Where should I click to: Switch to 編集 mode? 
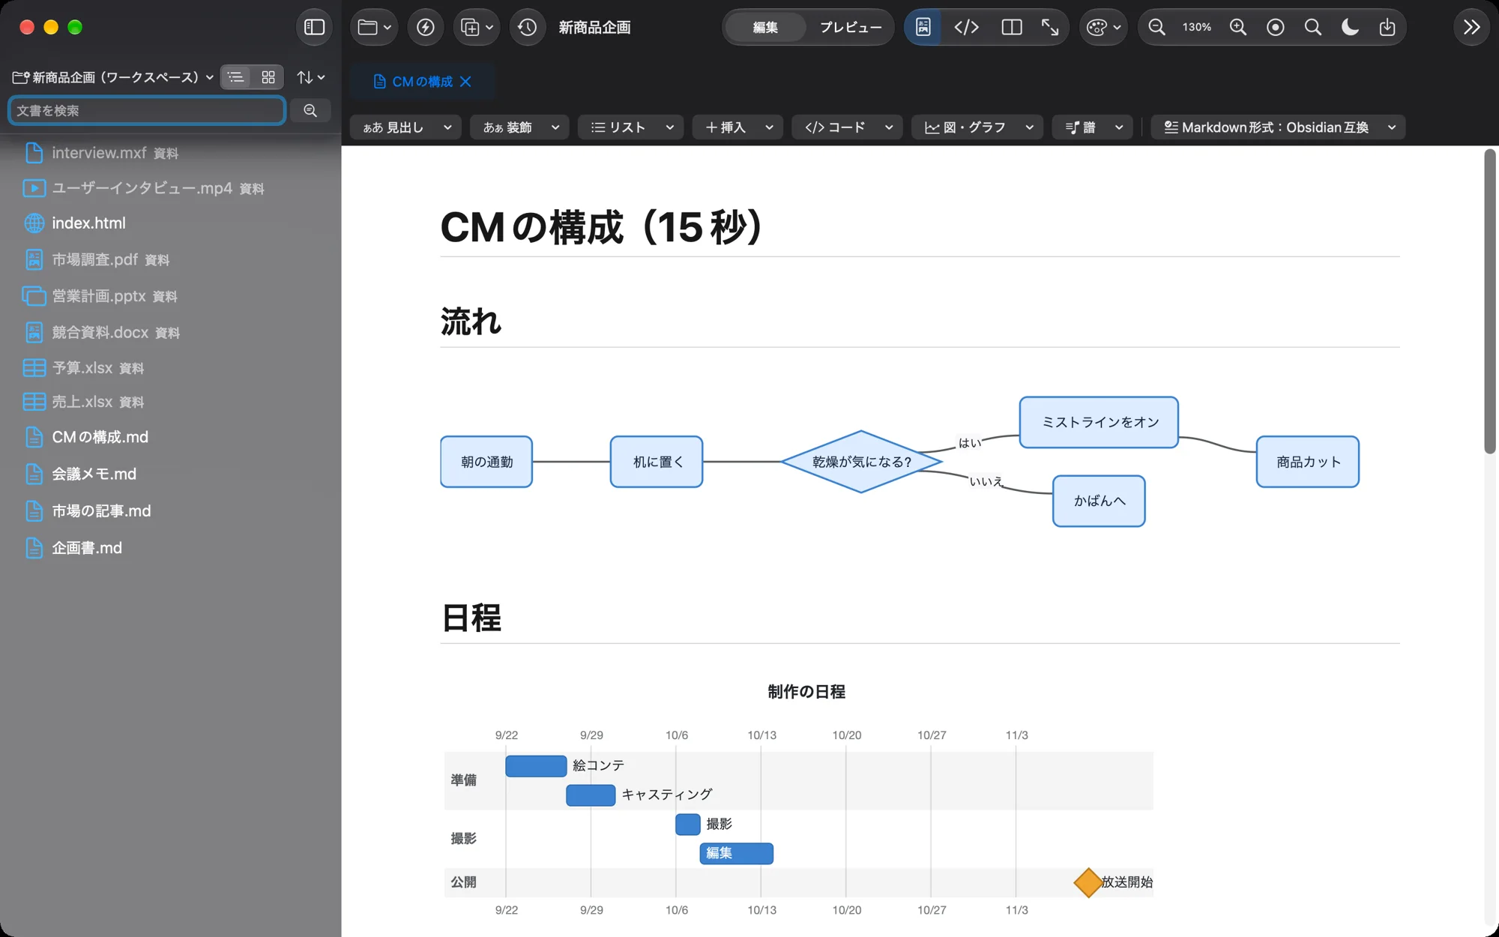pos(765,28)
